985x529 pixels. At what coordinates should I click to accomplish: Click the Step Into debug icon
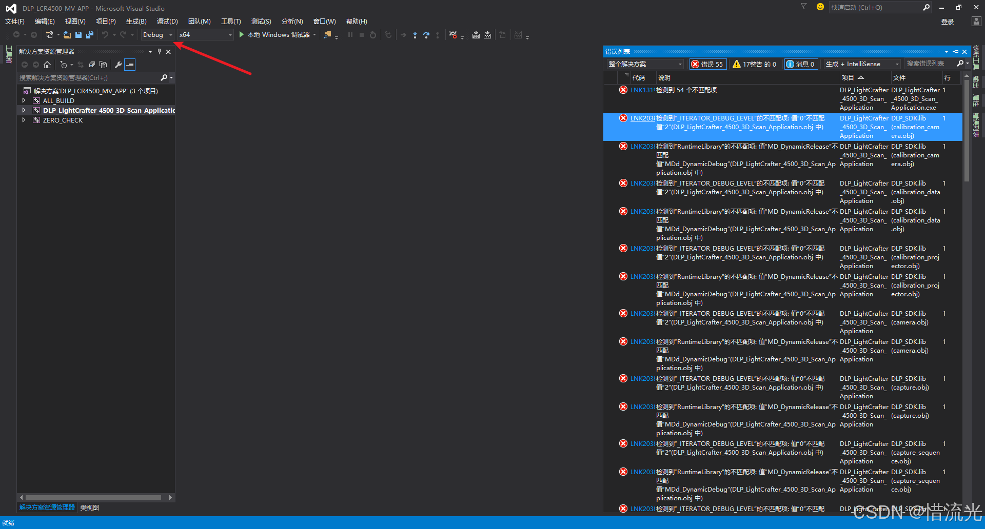(x=415, y=35)
